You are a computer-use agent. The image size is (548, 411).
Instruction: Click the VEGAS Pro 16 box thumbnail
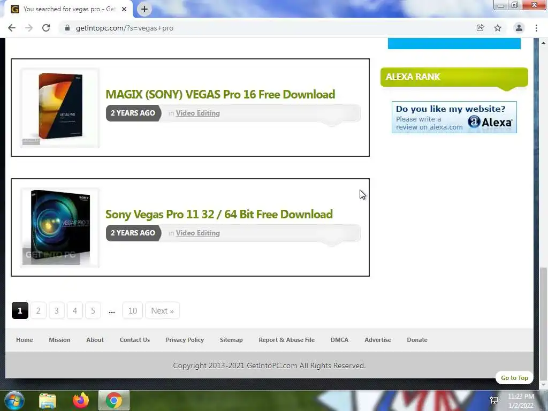point(60,108)
